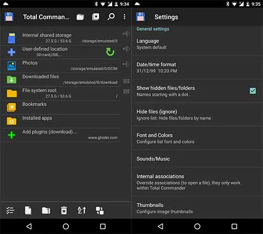Screen dimensions: 263x234
Task: Open the Language setting
Action: (x=197, y=44)
